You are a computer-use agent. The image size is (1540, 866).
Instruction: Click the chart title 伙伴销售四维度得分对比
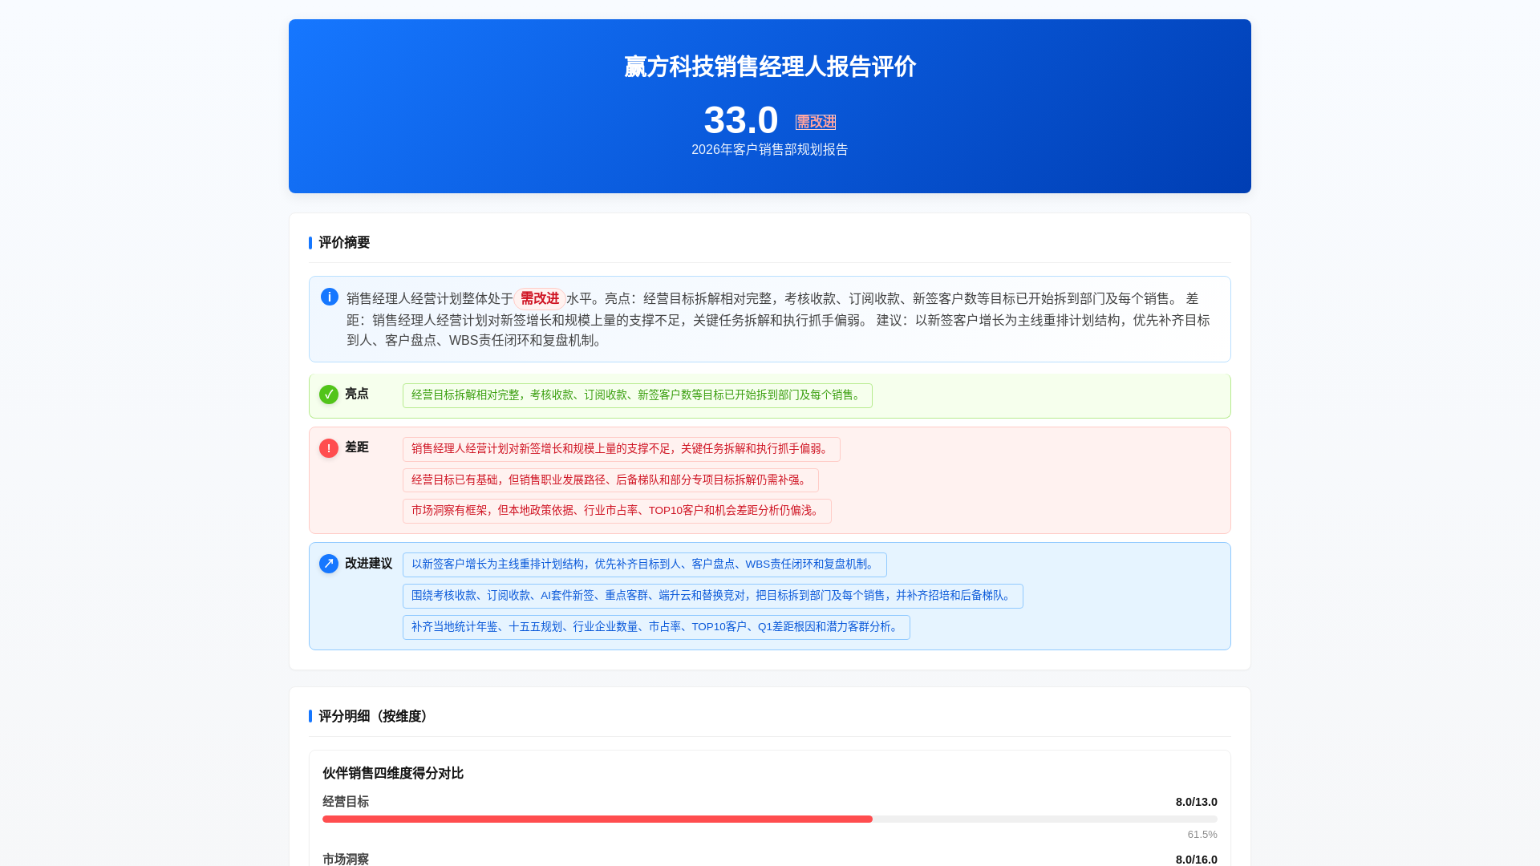[x=393, y=773]
